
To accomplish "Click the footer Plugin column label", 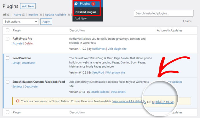I will pos(17,112).
